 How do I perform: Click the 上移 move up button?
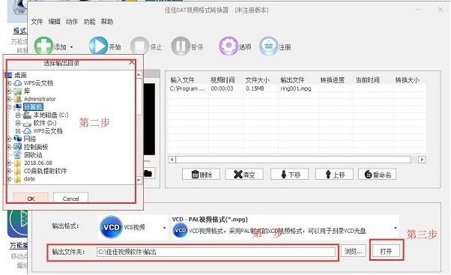334,175
